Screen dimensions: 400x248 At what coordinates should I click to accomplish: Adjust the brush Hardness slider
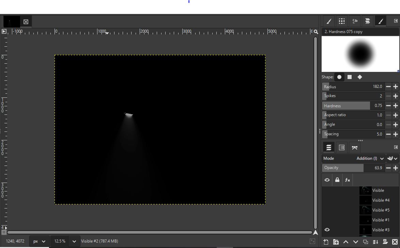[x=353, y=106]
